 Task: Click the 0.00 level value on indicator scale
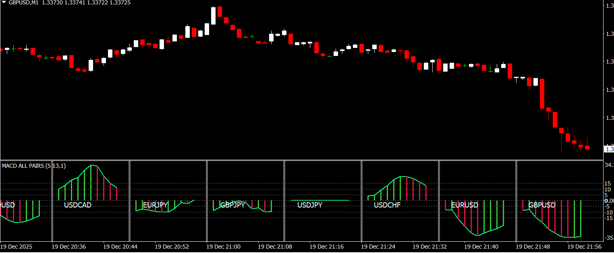pyautogui.click(x=608, y=200)
